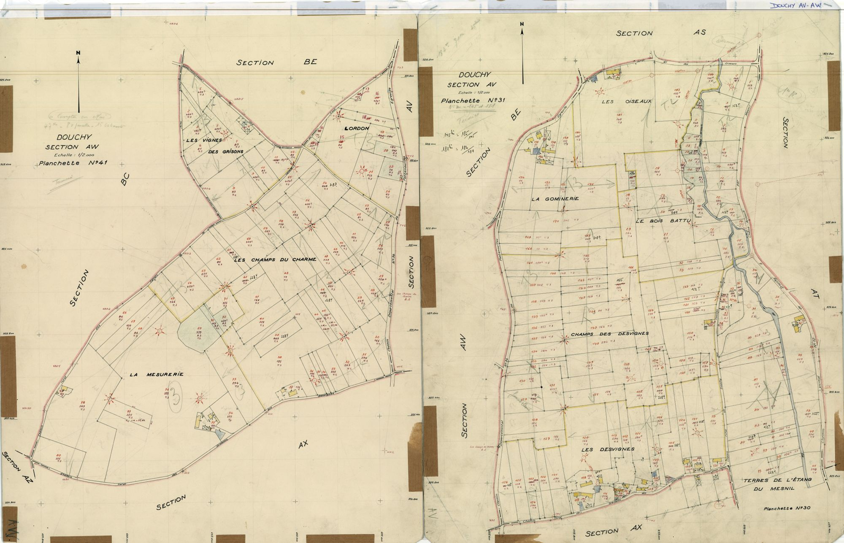Click the "LORDON" place name

[x=357, y=128]
